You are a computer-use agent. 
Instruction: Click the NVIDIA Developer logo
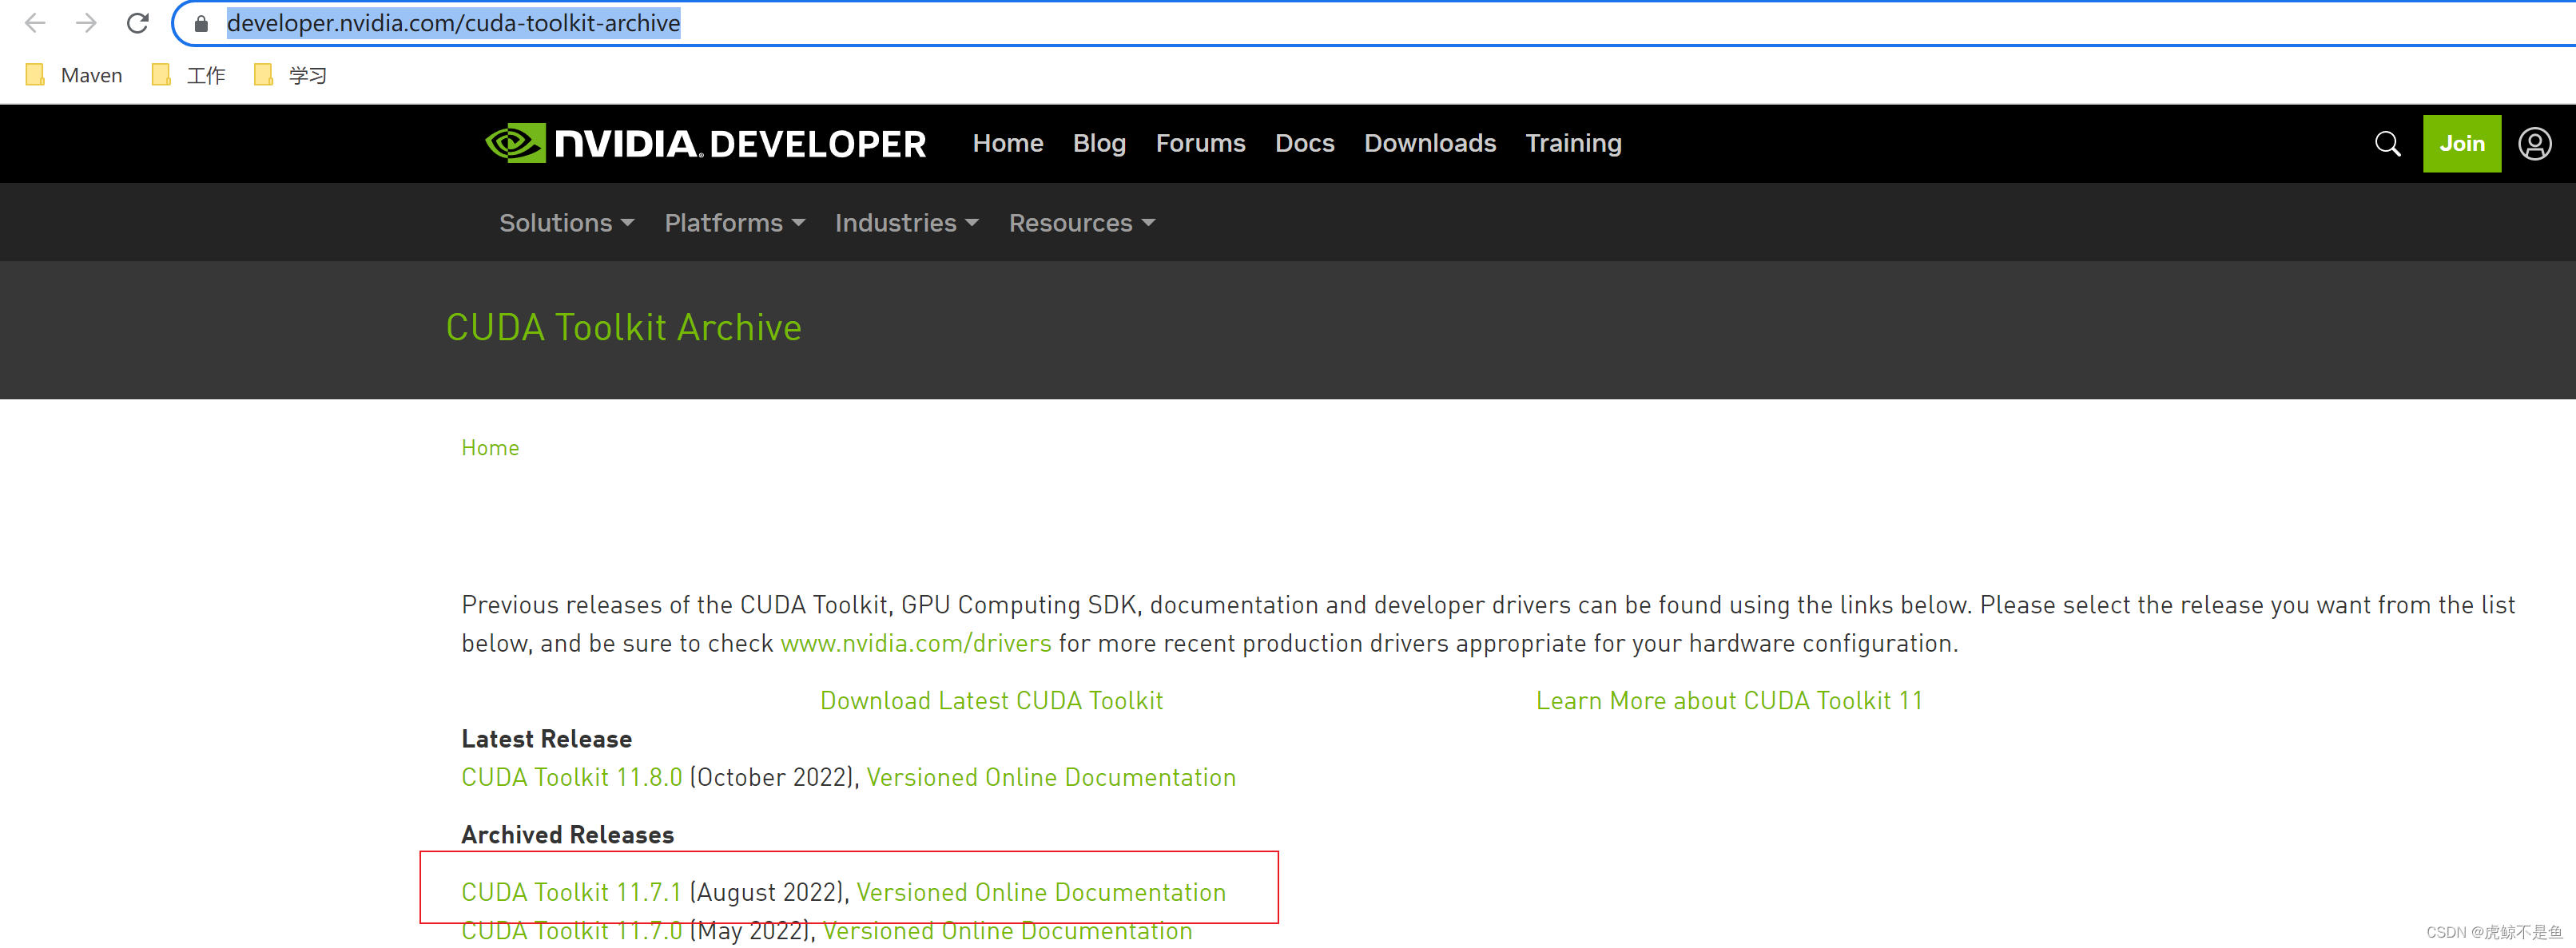point(706,144)
